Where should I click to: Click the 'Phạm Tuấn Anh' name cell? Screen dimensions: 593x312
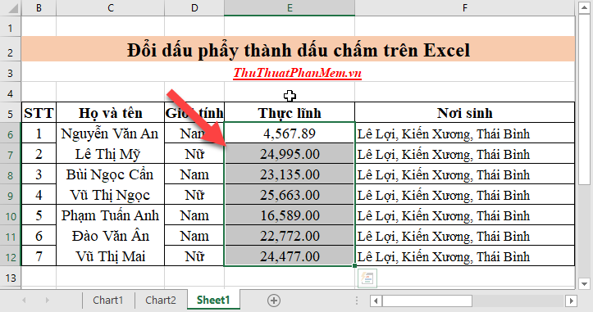point(111,215)
